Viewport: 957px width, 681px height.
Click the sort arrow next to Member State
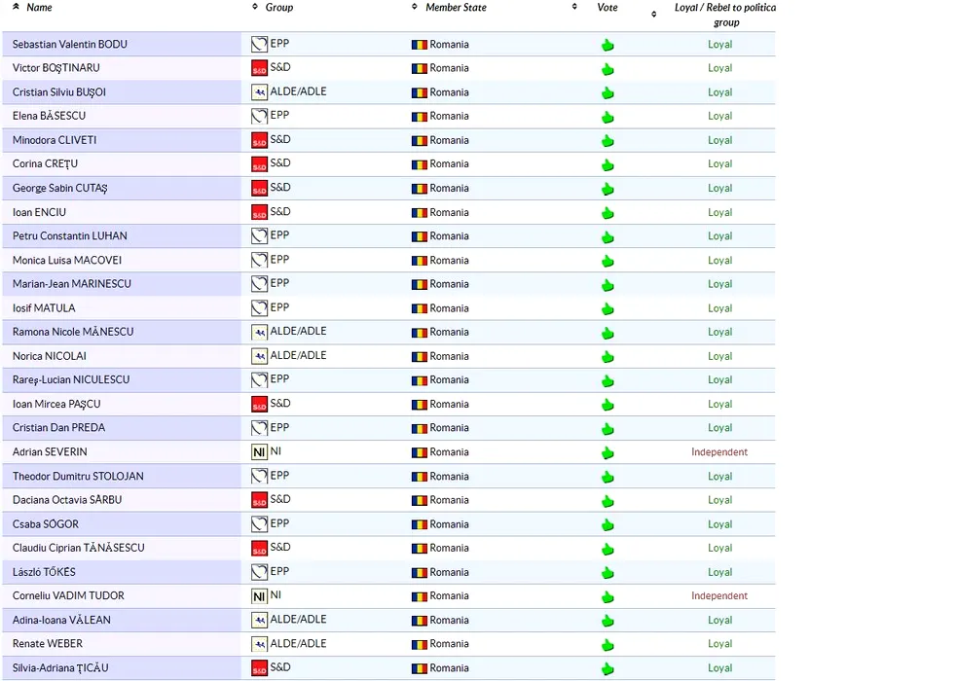click(x=415, y=7)
